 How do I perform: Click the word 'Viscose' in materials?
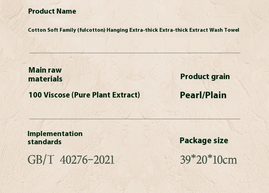coord(57,95)
